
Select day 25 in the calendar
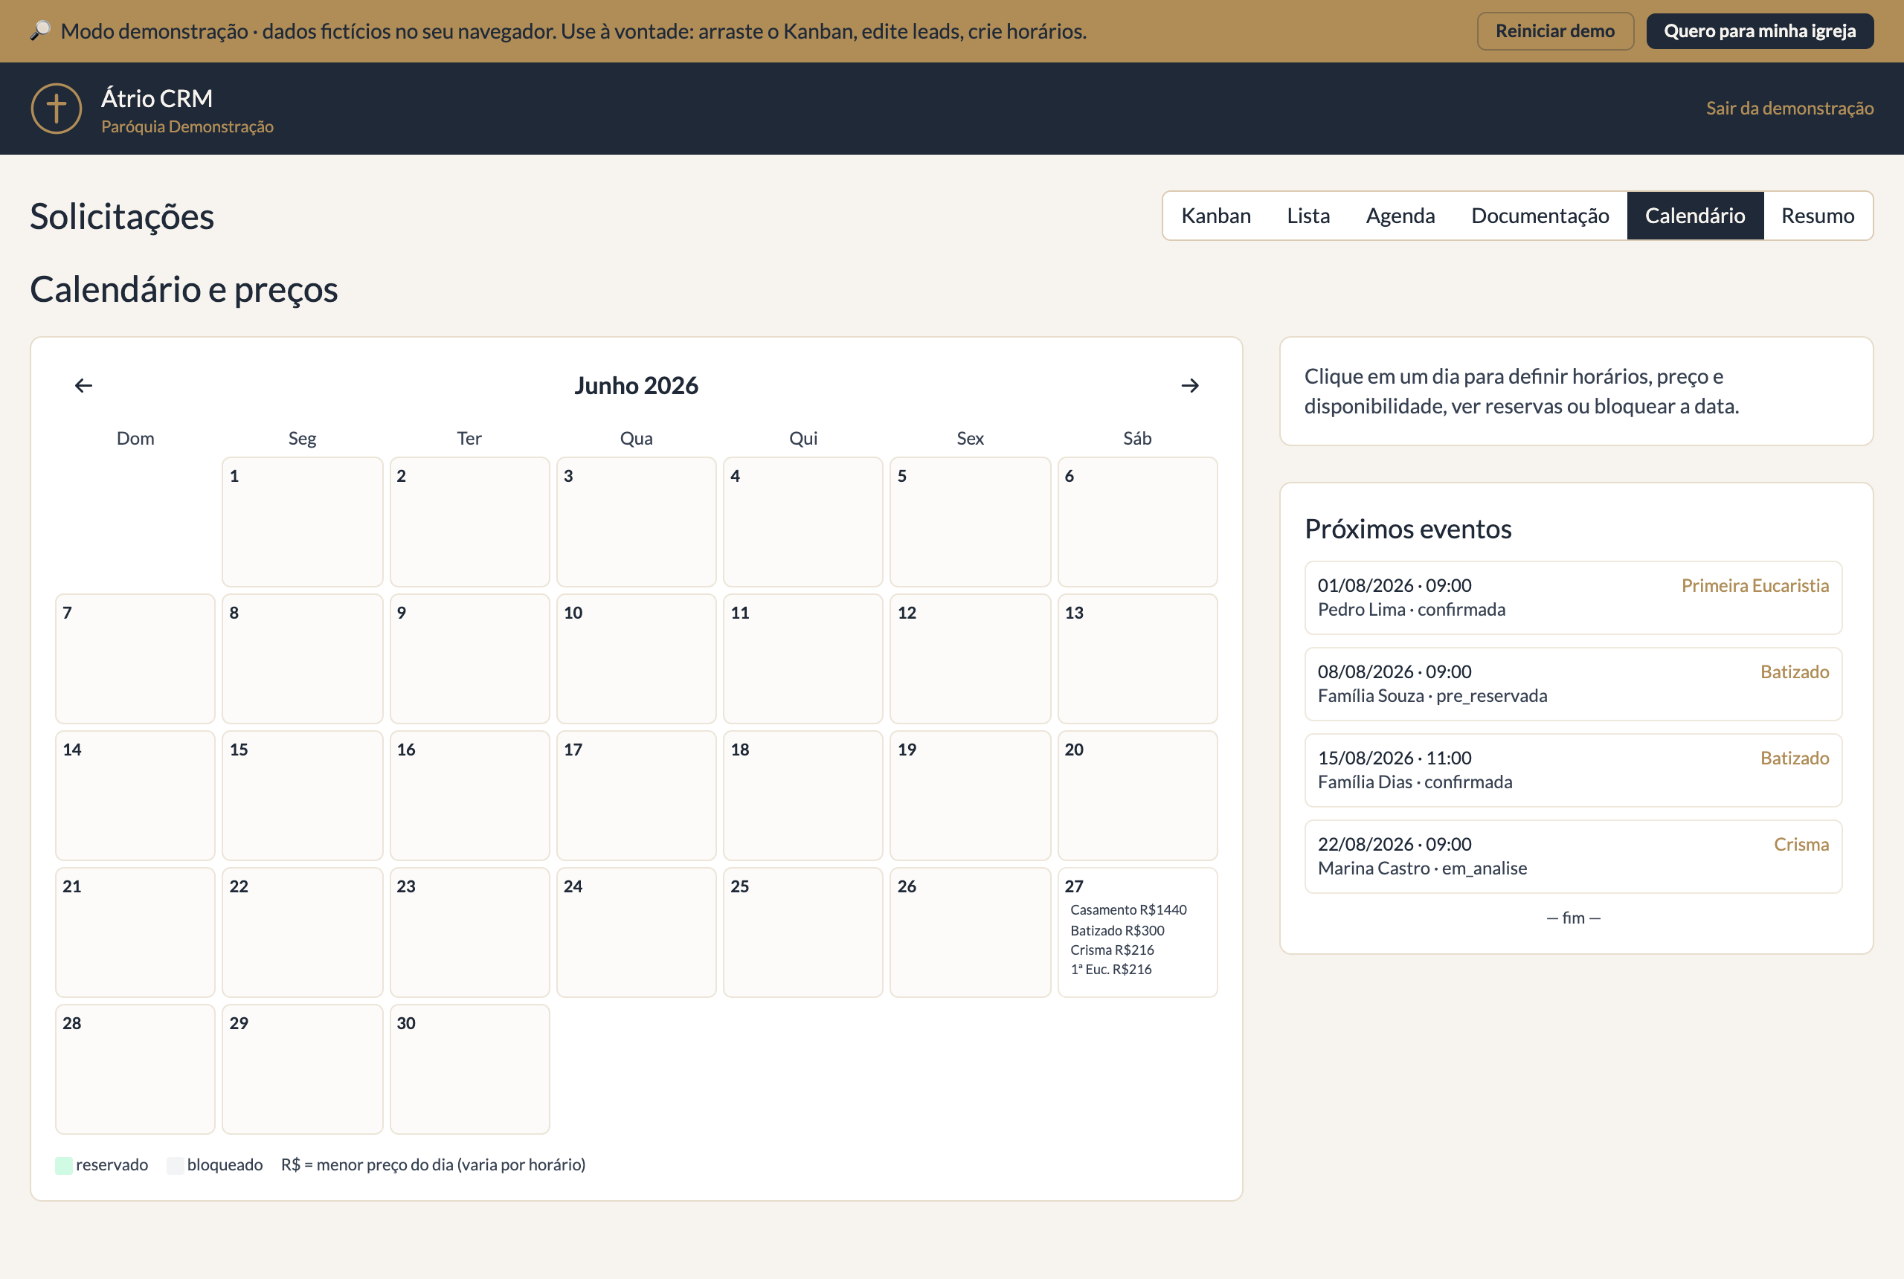(x=803, y=932)
